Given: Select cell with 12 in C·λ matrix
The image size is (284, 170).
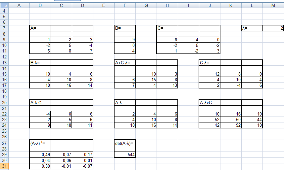Looking at the screenshot, I should (210, 74).
